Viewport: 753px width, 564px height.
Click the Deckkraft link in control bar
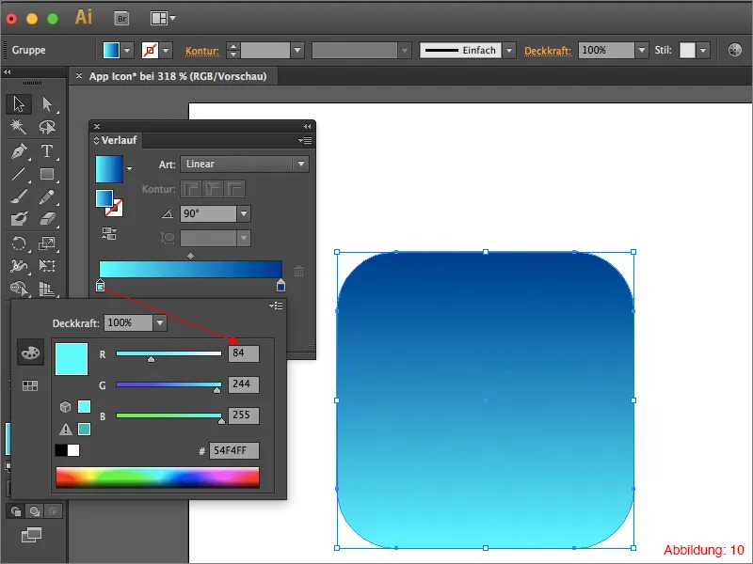(548, 51)
